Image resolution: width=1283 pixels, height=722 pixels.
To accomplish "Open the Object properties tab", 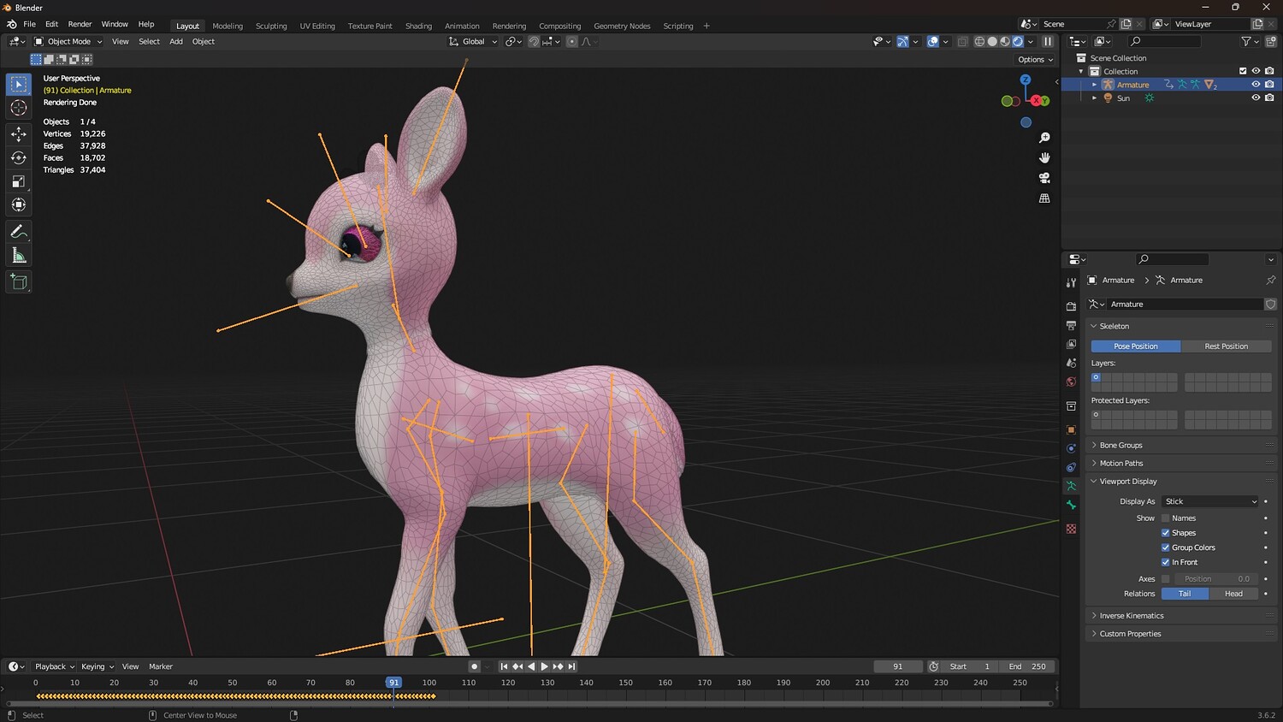I will pyautogui.click(x=1071, y=429).
